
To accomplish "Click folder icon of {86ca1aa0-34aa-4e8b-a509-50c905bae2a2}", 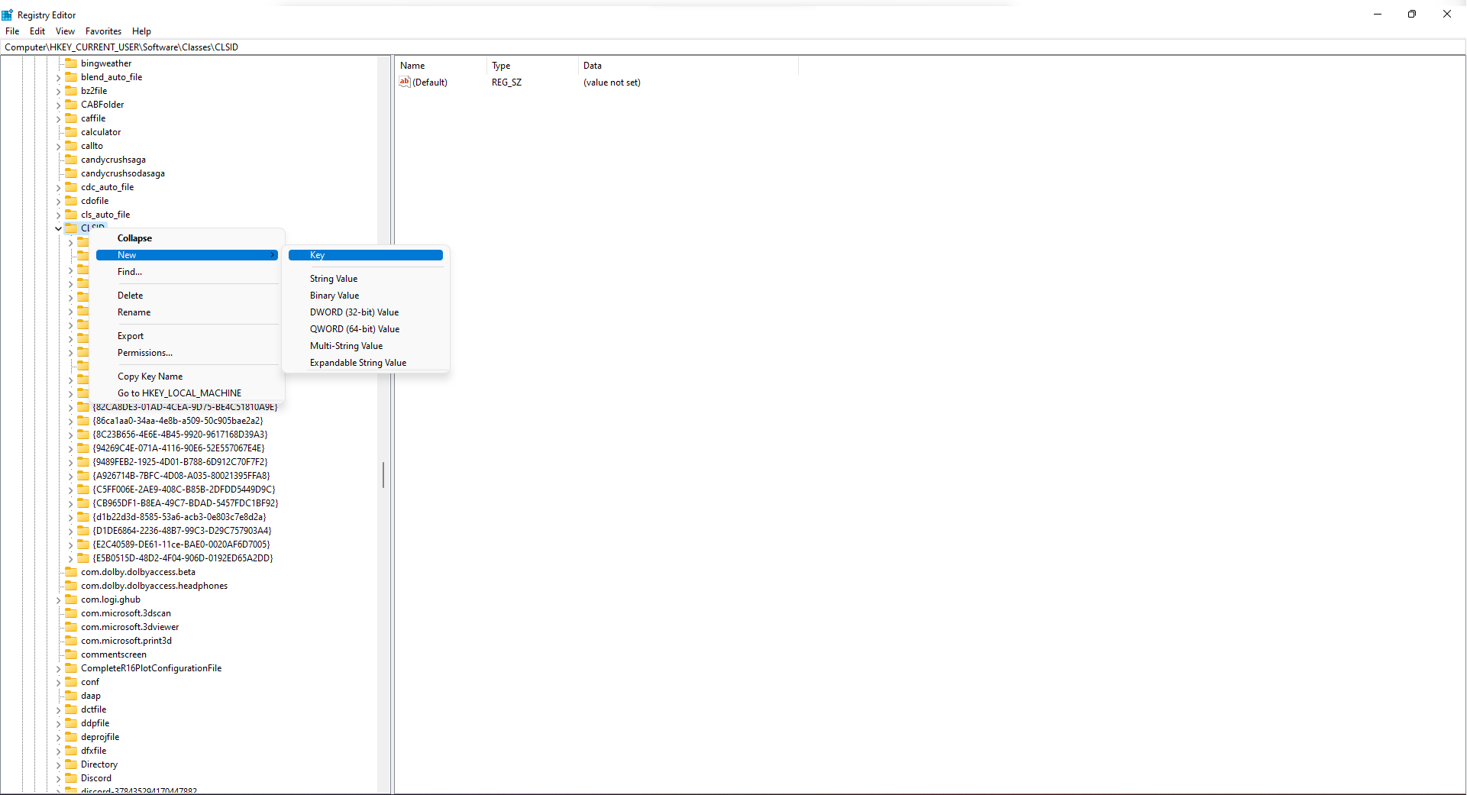I will click(x=83, y=421).
